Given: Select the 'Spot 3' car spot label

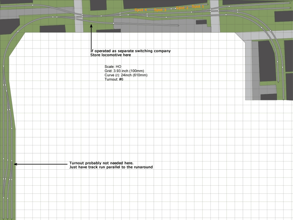Looking at the screenshot, I should point(160,10).
